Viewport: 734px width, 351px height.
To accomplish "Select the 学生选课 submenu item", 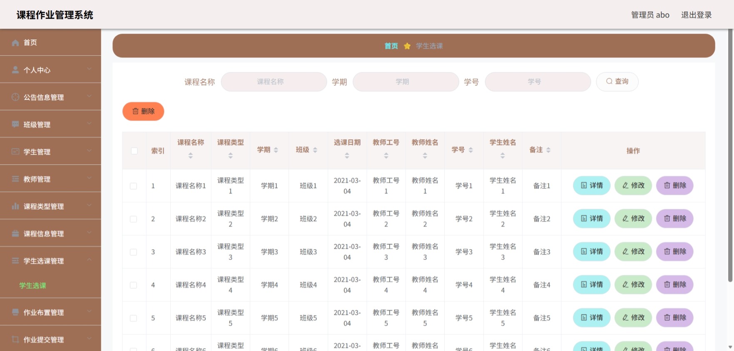I will [32, 286].
